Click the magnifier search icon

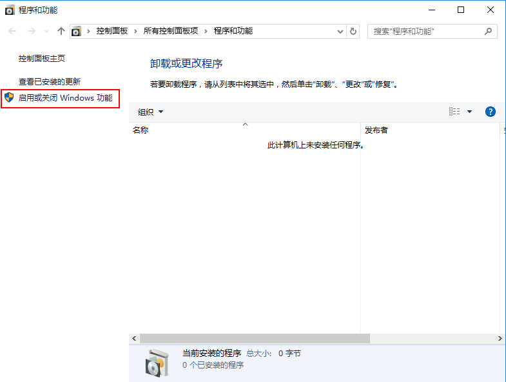488,32
